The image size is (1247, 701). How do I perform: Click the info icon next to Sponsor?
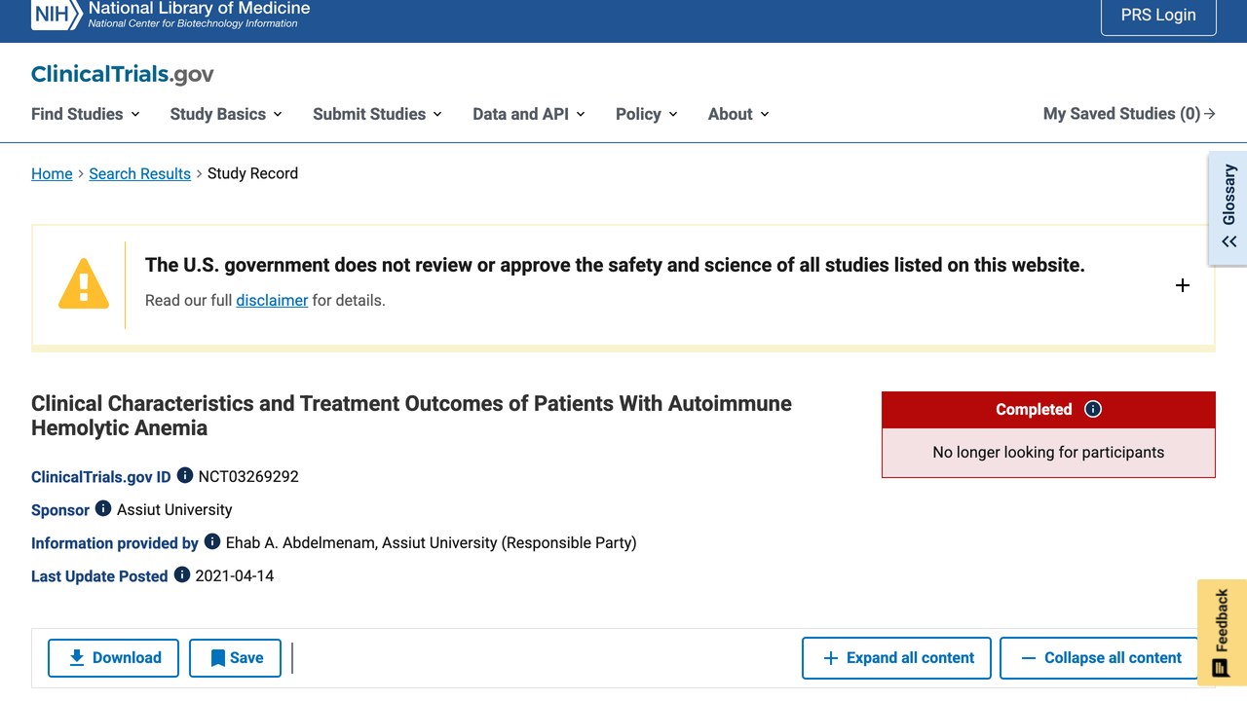click(103, 509)
